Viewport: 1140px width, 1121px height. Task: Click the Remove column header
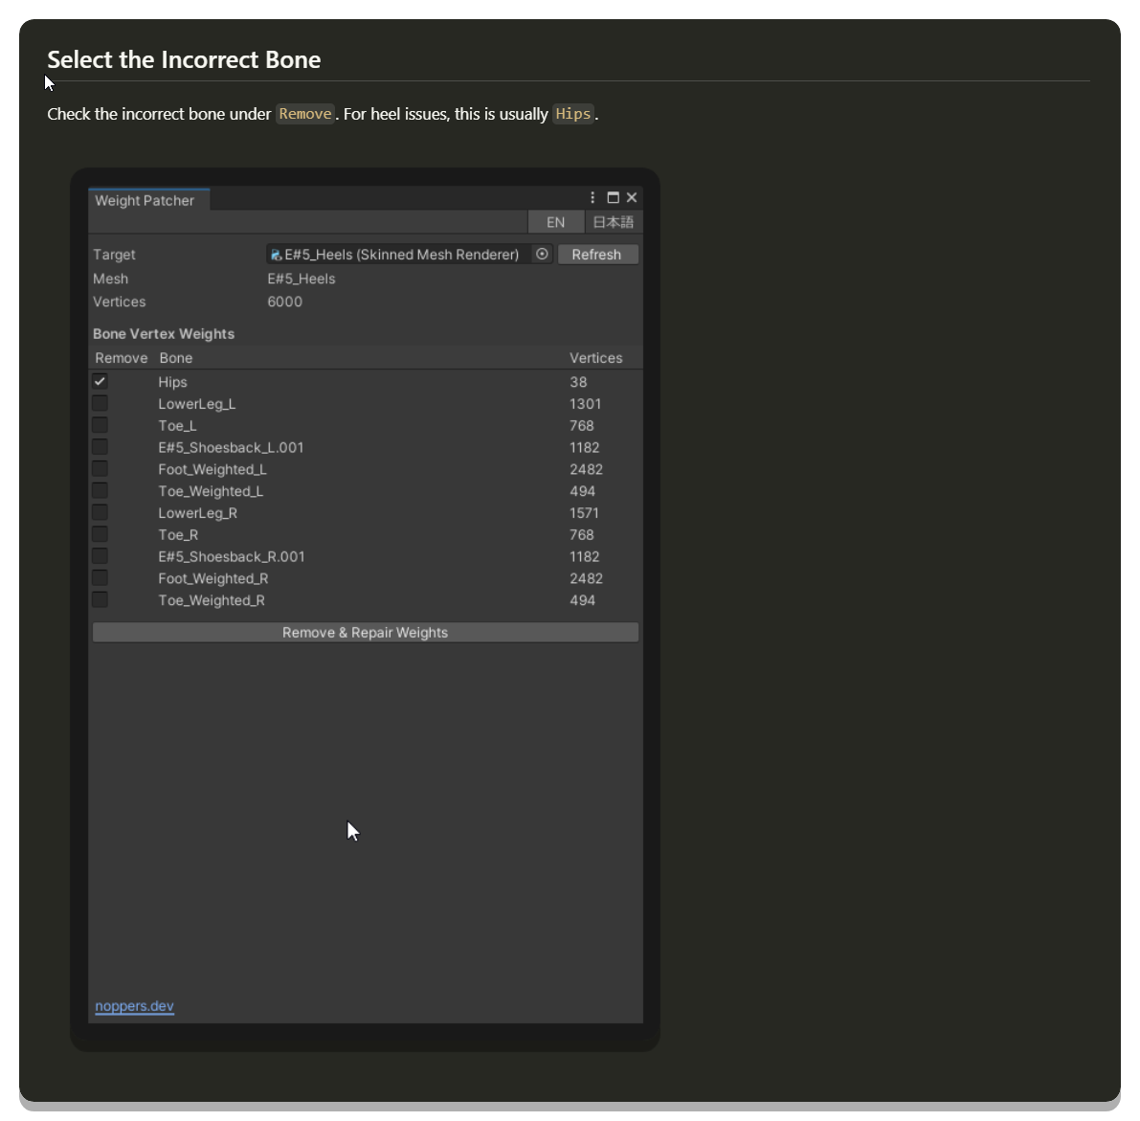(122, 358)
